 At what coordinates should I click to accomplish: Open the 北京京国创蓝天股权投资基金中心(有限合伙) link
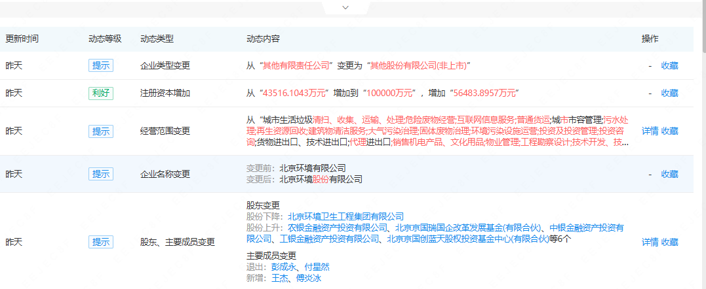pyautogui.click(x=468, y=238)
